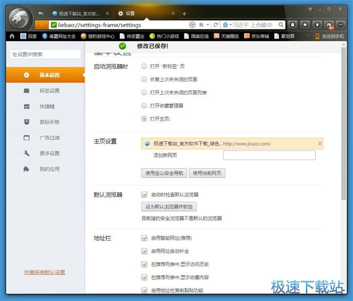This screenshot has width=353, height=301.
Task: Select 标签设置 in sidebar
Action: [x=46, y=91]
